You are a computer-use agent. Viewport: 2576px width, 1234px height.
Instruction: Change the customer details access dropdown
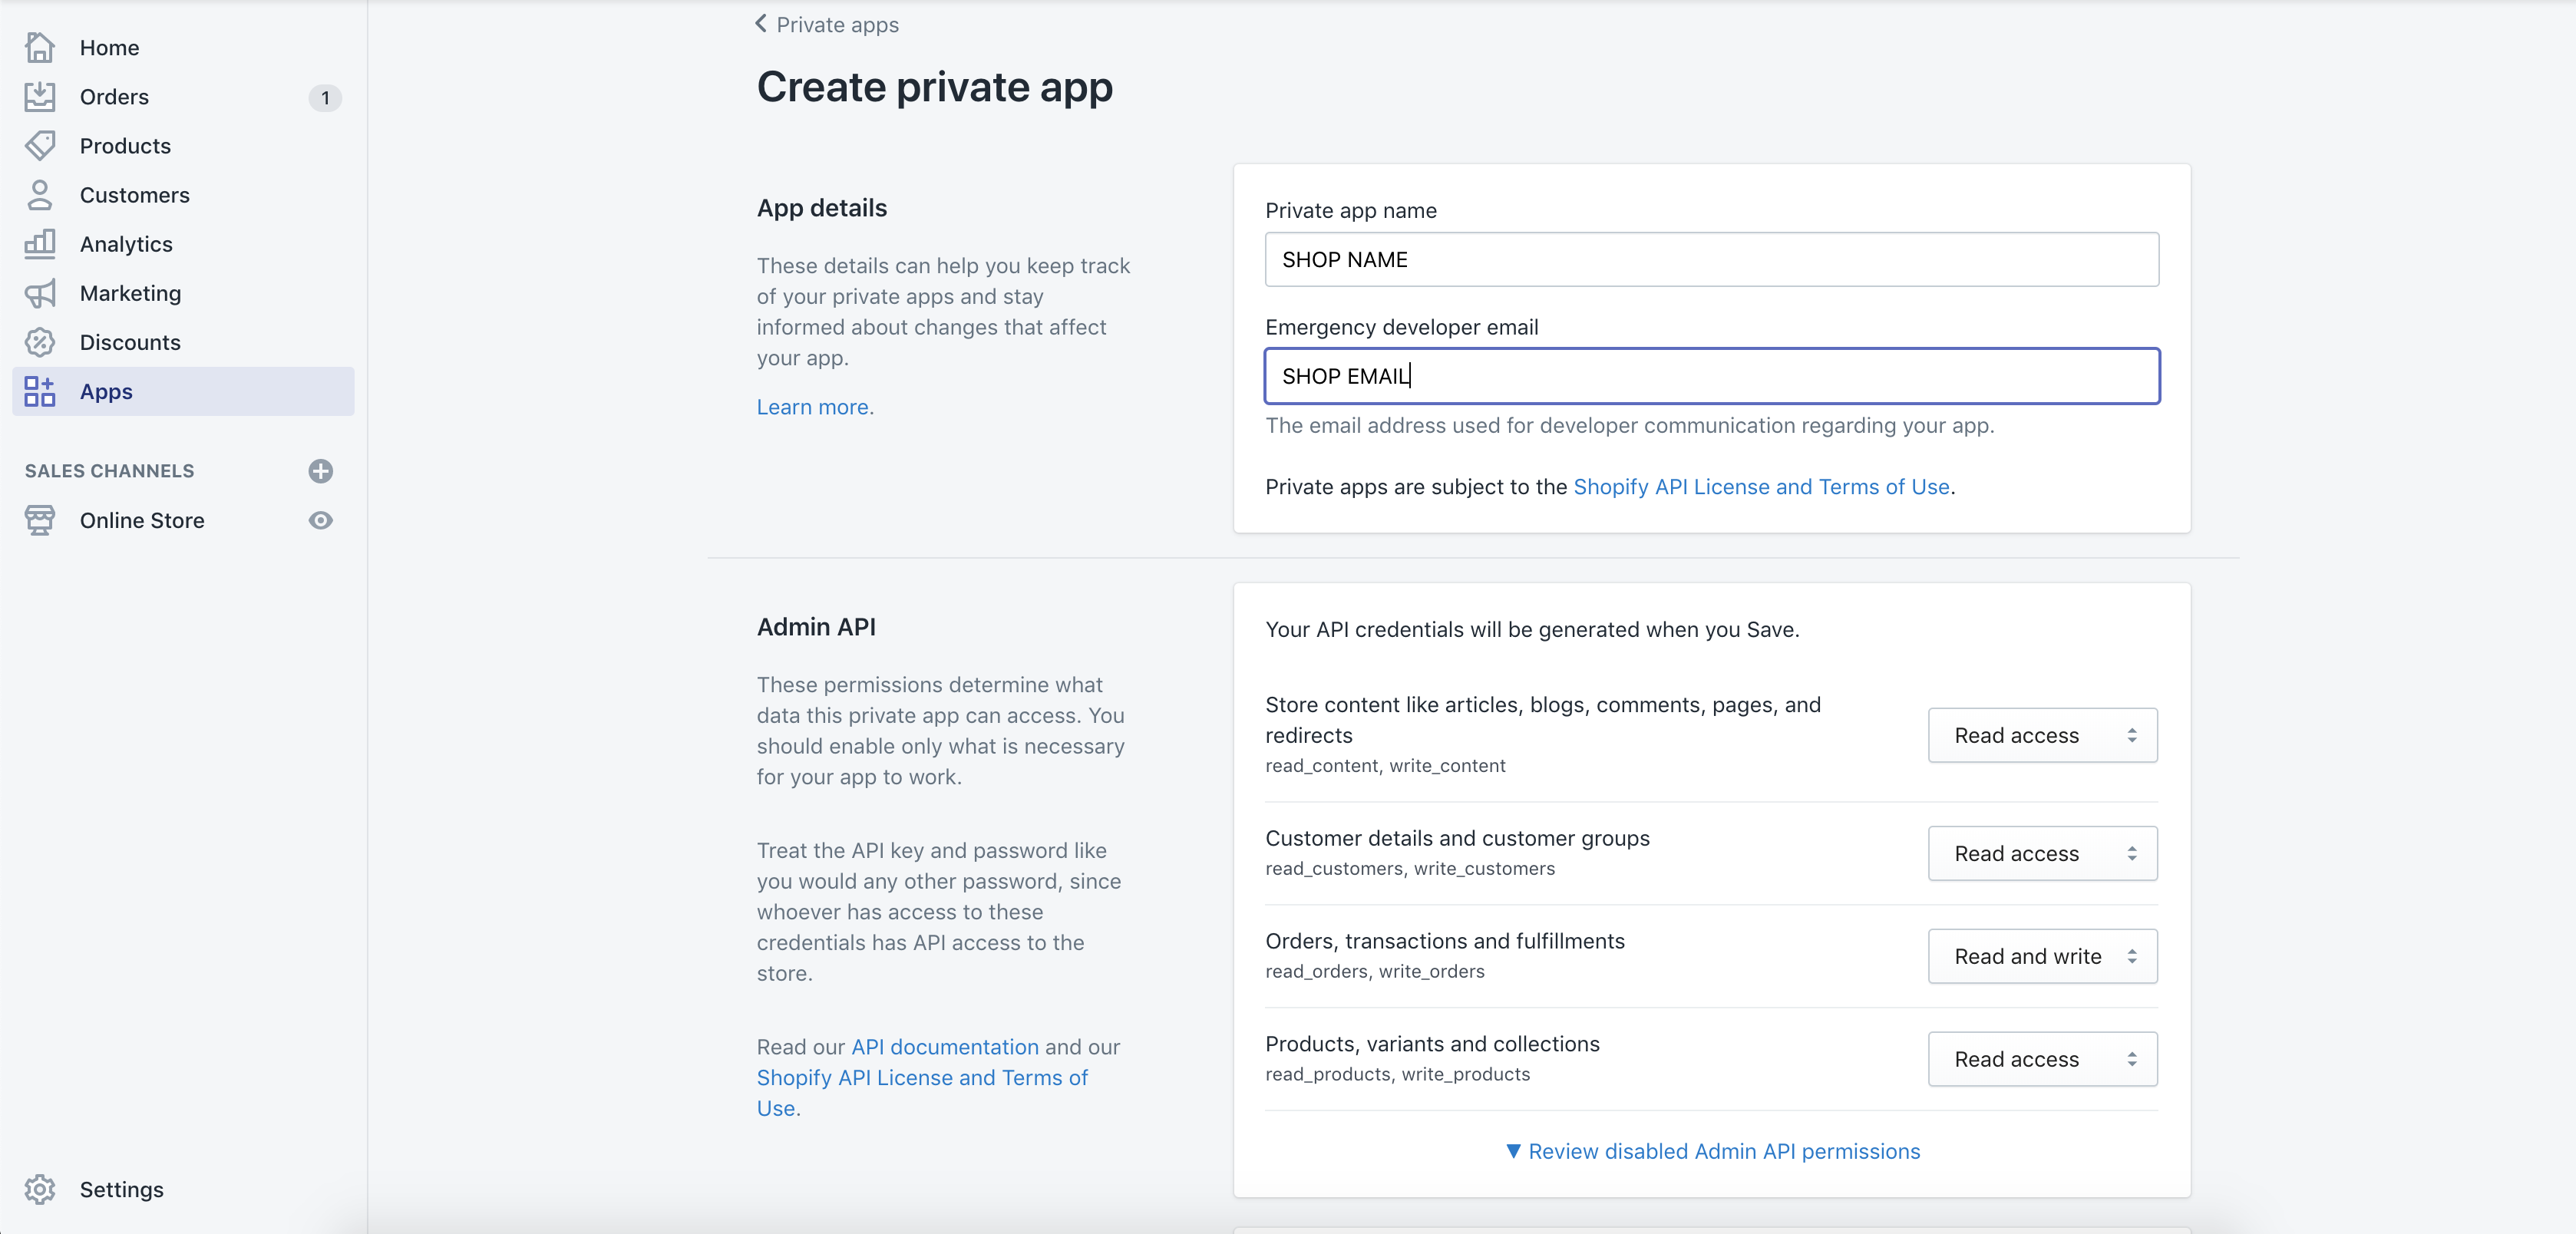click(2041, 853)
